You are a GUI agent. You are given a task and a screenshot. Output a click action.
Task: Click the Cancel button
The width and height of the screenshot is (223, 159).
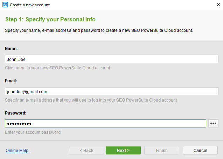point(200,150)
